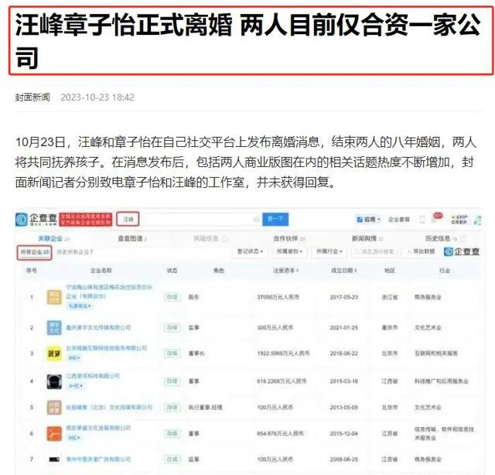
Task: Clear the search box with the × icon
Action: point(256,219)
